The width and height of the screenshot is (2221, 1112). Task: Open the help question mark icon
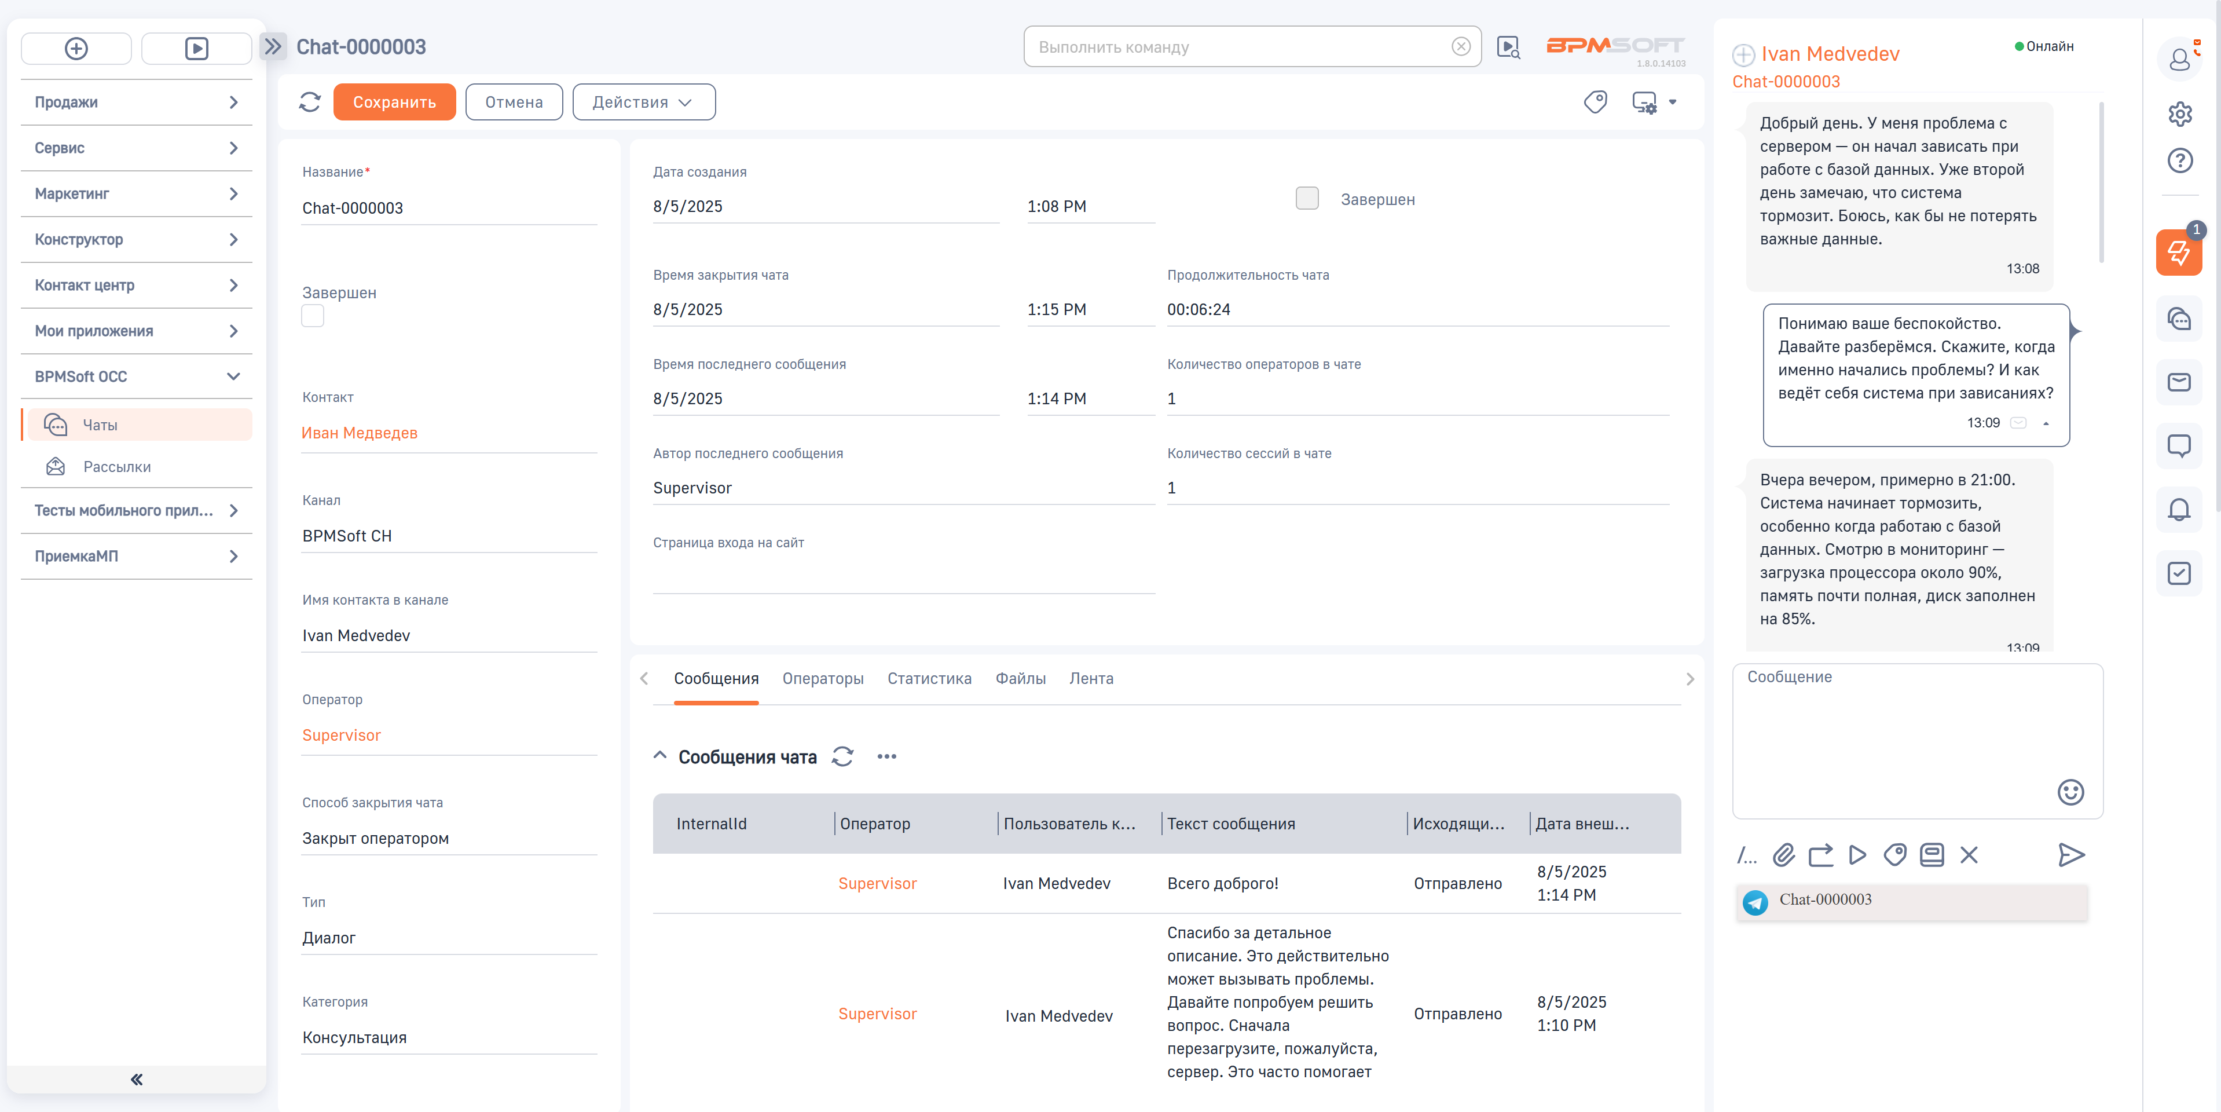pos(2180,160)
